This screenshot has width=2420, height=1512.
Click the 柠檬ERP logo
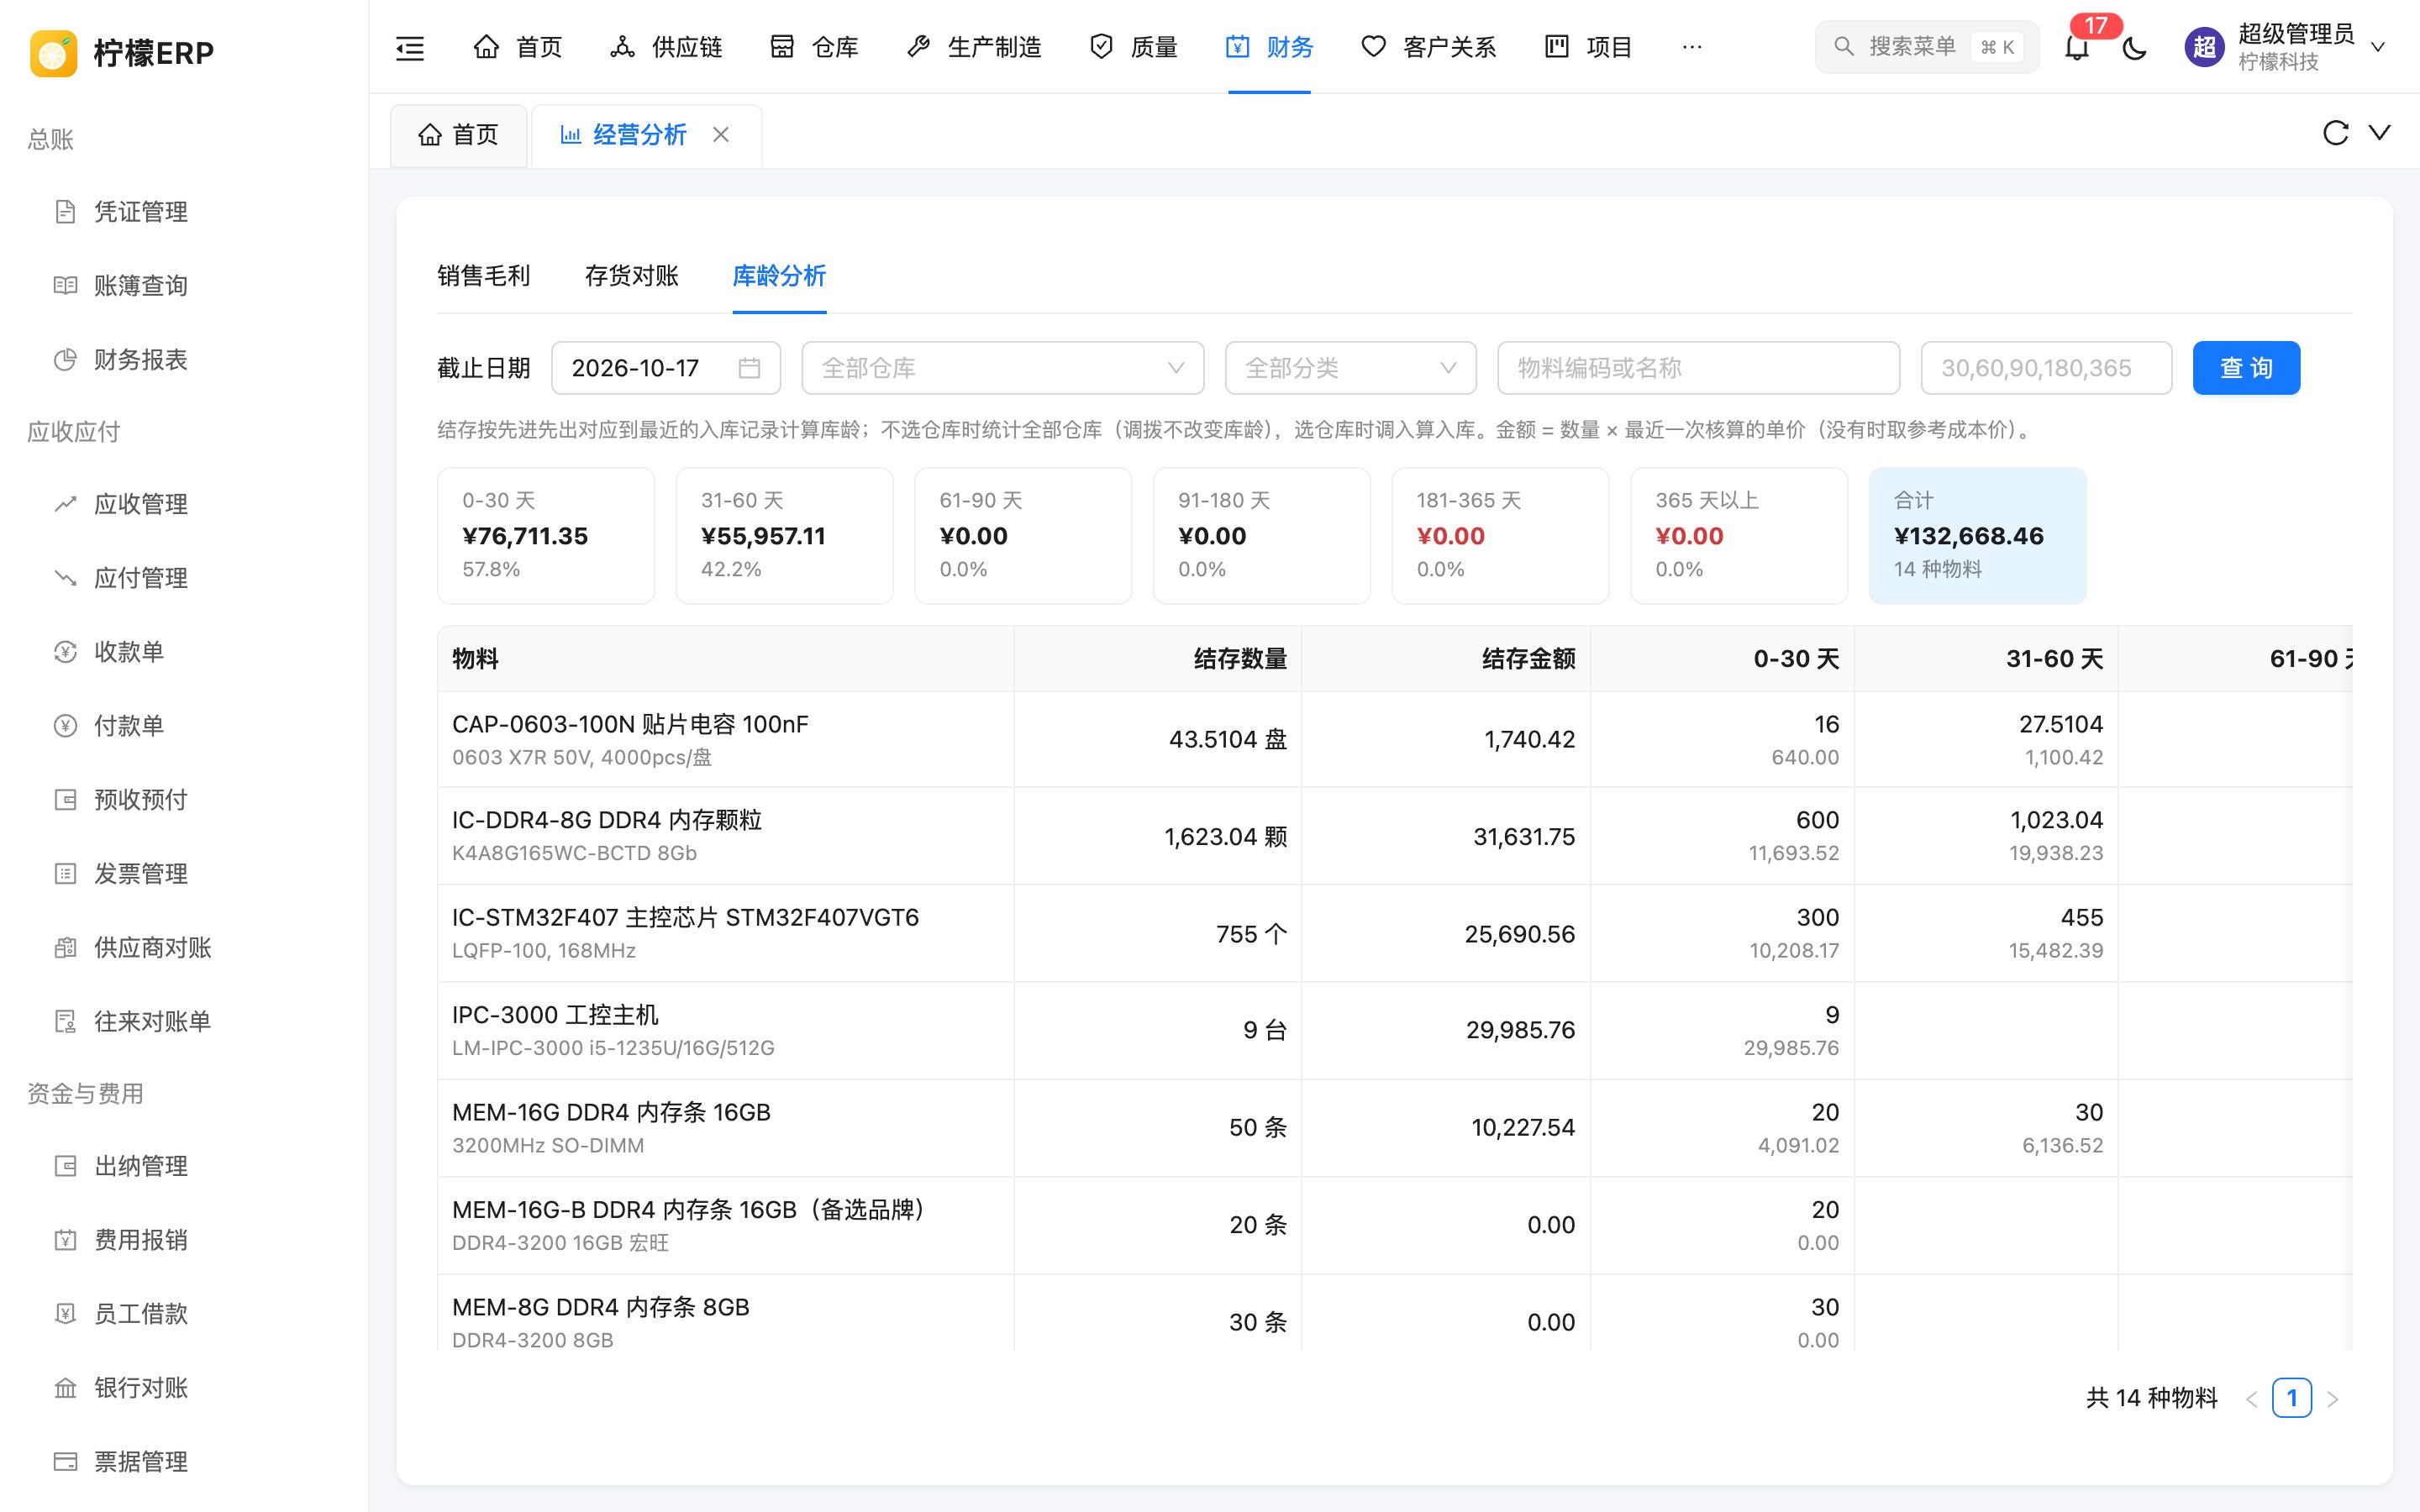tap(122, 53)
